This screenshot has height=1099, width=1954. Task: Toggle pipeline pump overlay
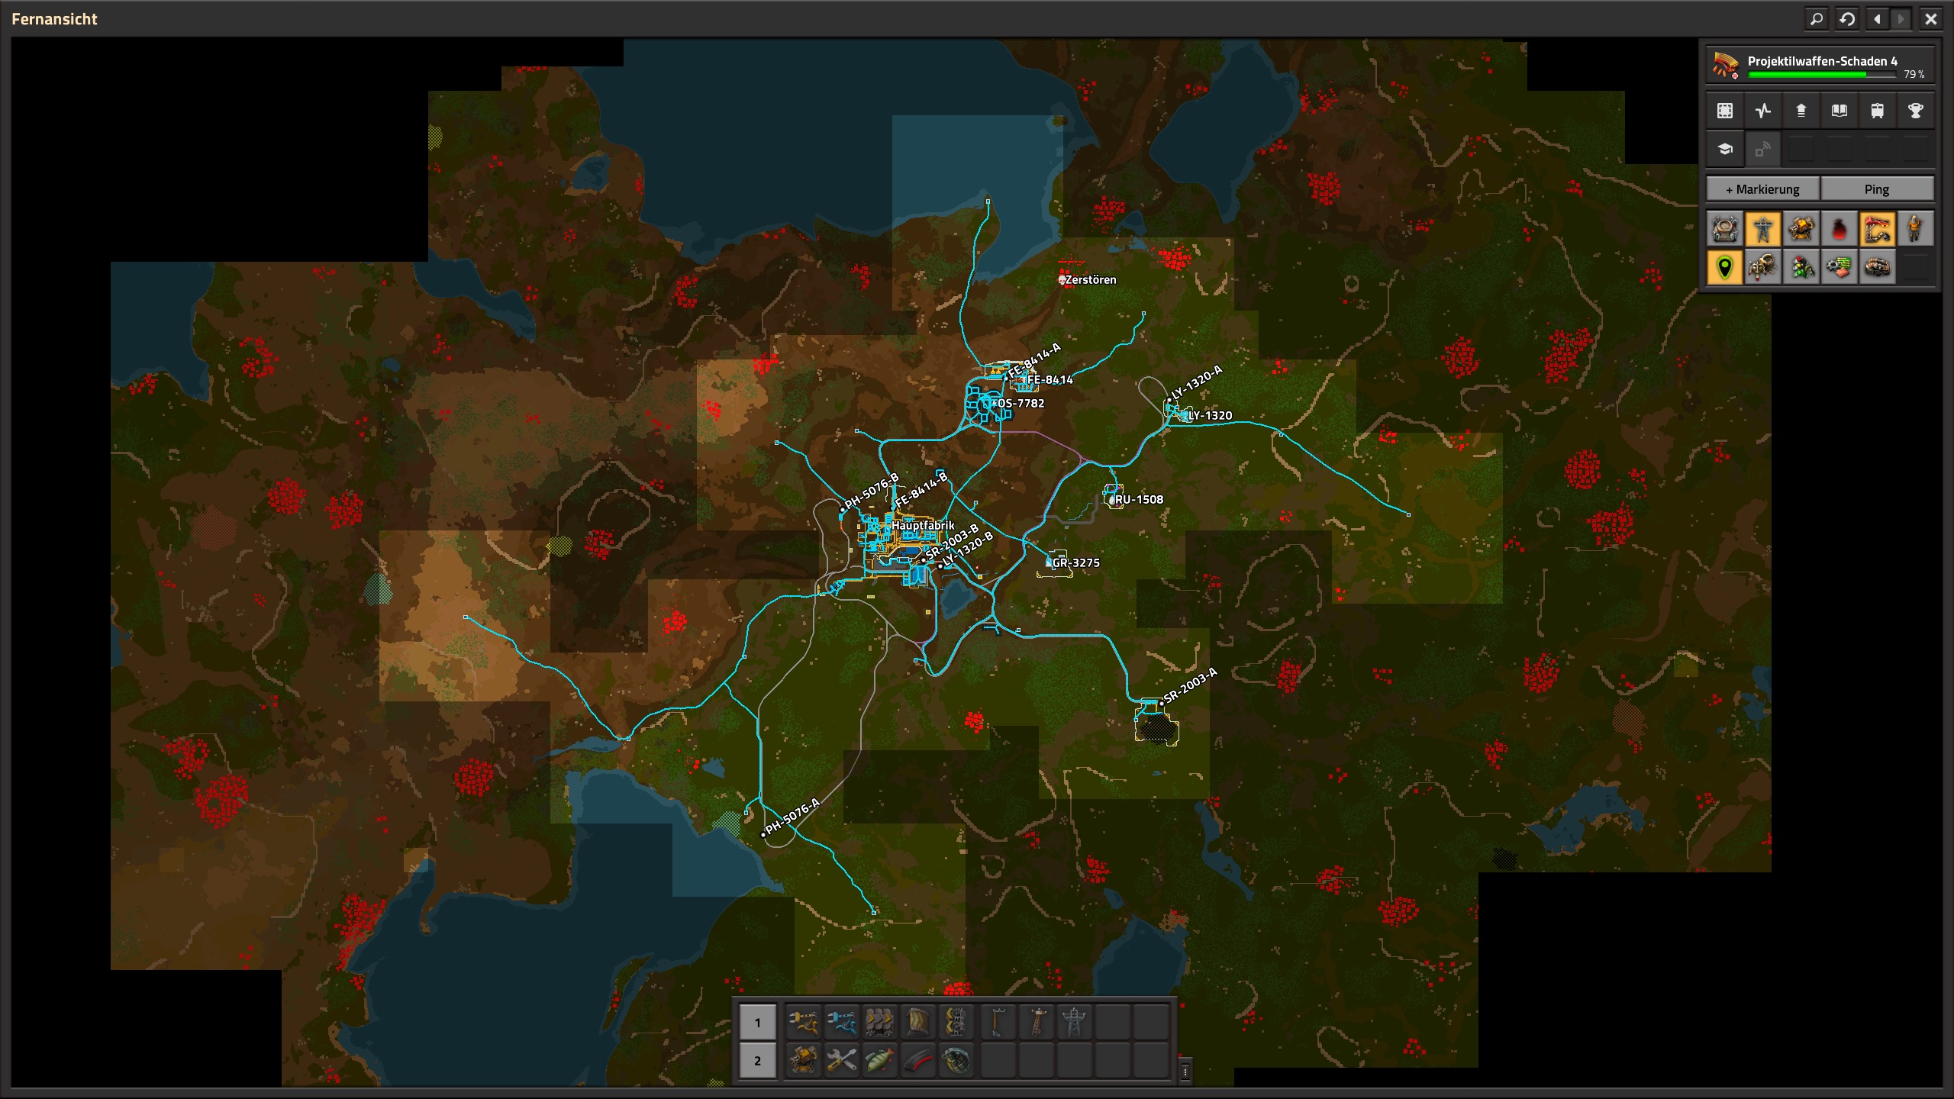(1878, 229)
